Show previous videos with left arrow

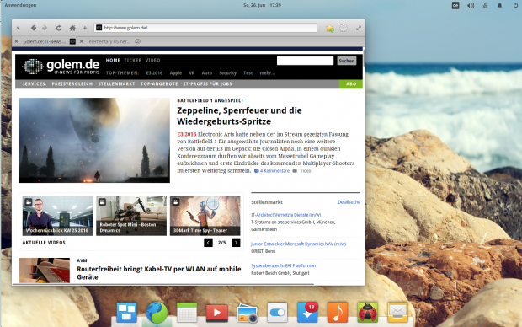[209, 243]
